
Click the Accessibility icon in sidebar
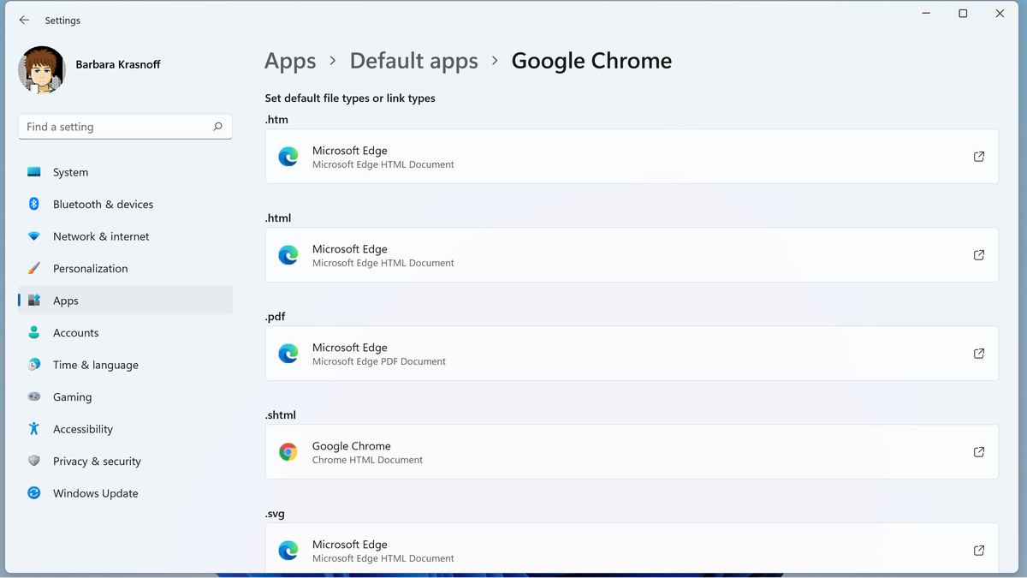coord(34,429)
